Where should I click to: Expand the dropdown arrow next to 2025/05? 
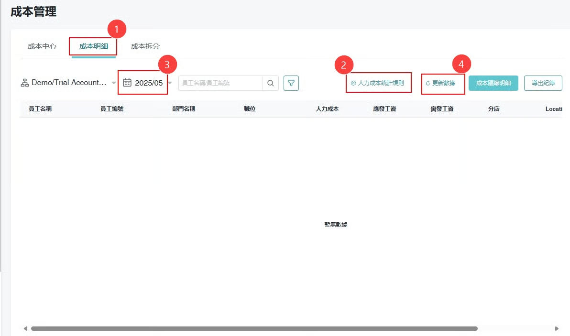[170, 83]
